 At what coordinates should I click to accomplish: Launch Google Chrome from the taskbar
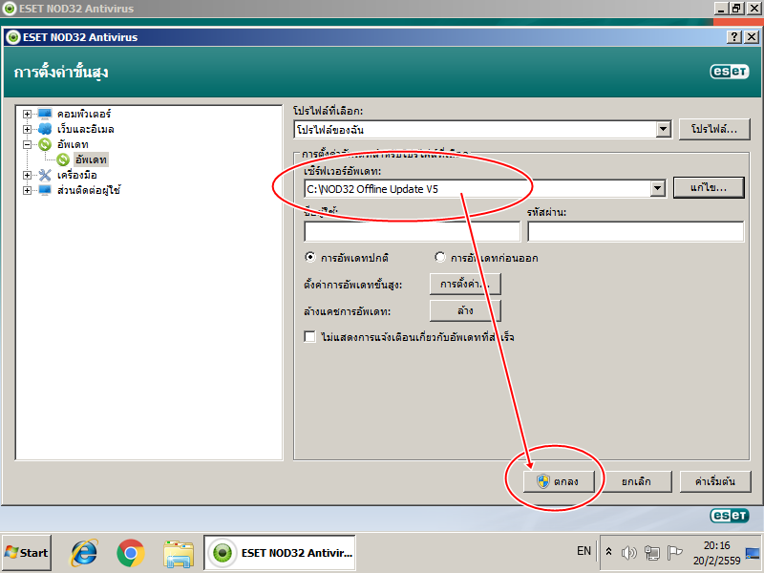click(x=131, y=553)
